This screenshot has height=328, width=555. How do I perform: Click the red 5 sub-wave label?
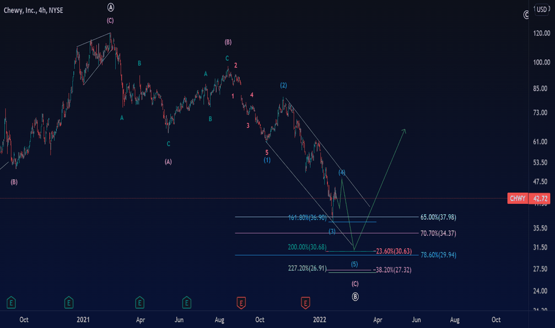(267, 153)
